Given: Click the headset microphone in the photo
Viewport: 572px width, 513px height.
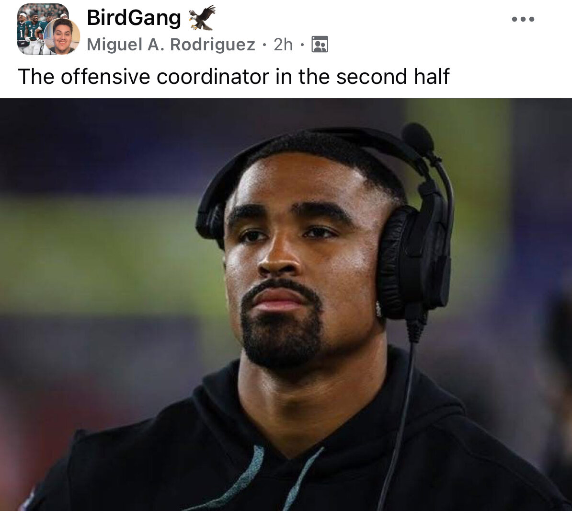Looking at the screenshot, I should 418,139.
